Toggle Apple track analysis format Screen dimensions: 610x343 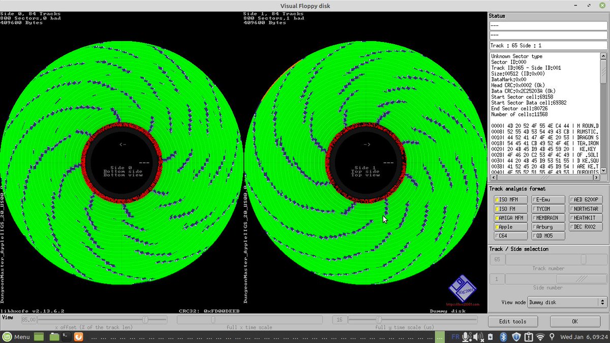[x=510, y=227]
